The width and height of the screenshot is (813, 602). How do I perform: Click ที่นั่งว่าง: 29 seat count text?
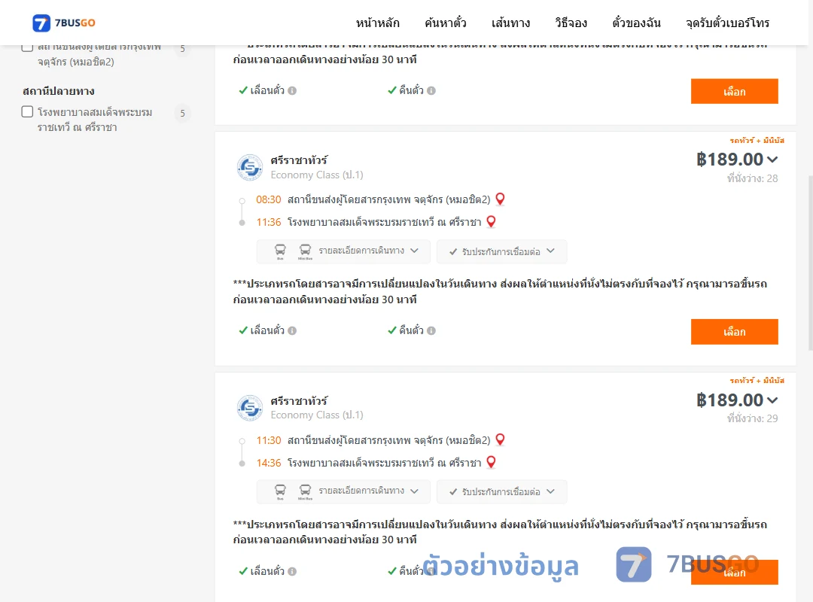point(752,418)
